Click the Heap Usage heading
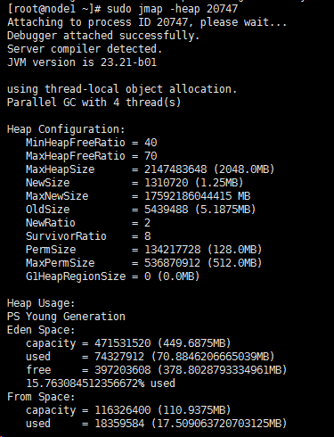334x437 pixels. pos(41,303)
